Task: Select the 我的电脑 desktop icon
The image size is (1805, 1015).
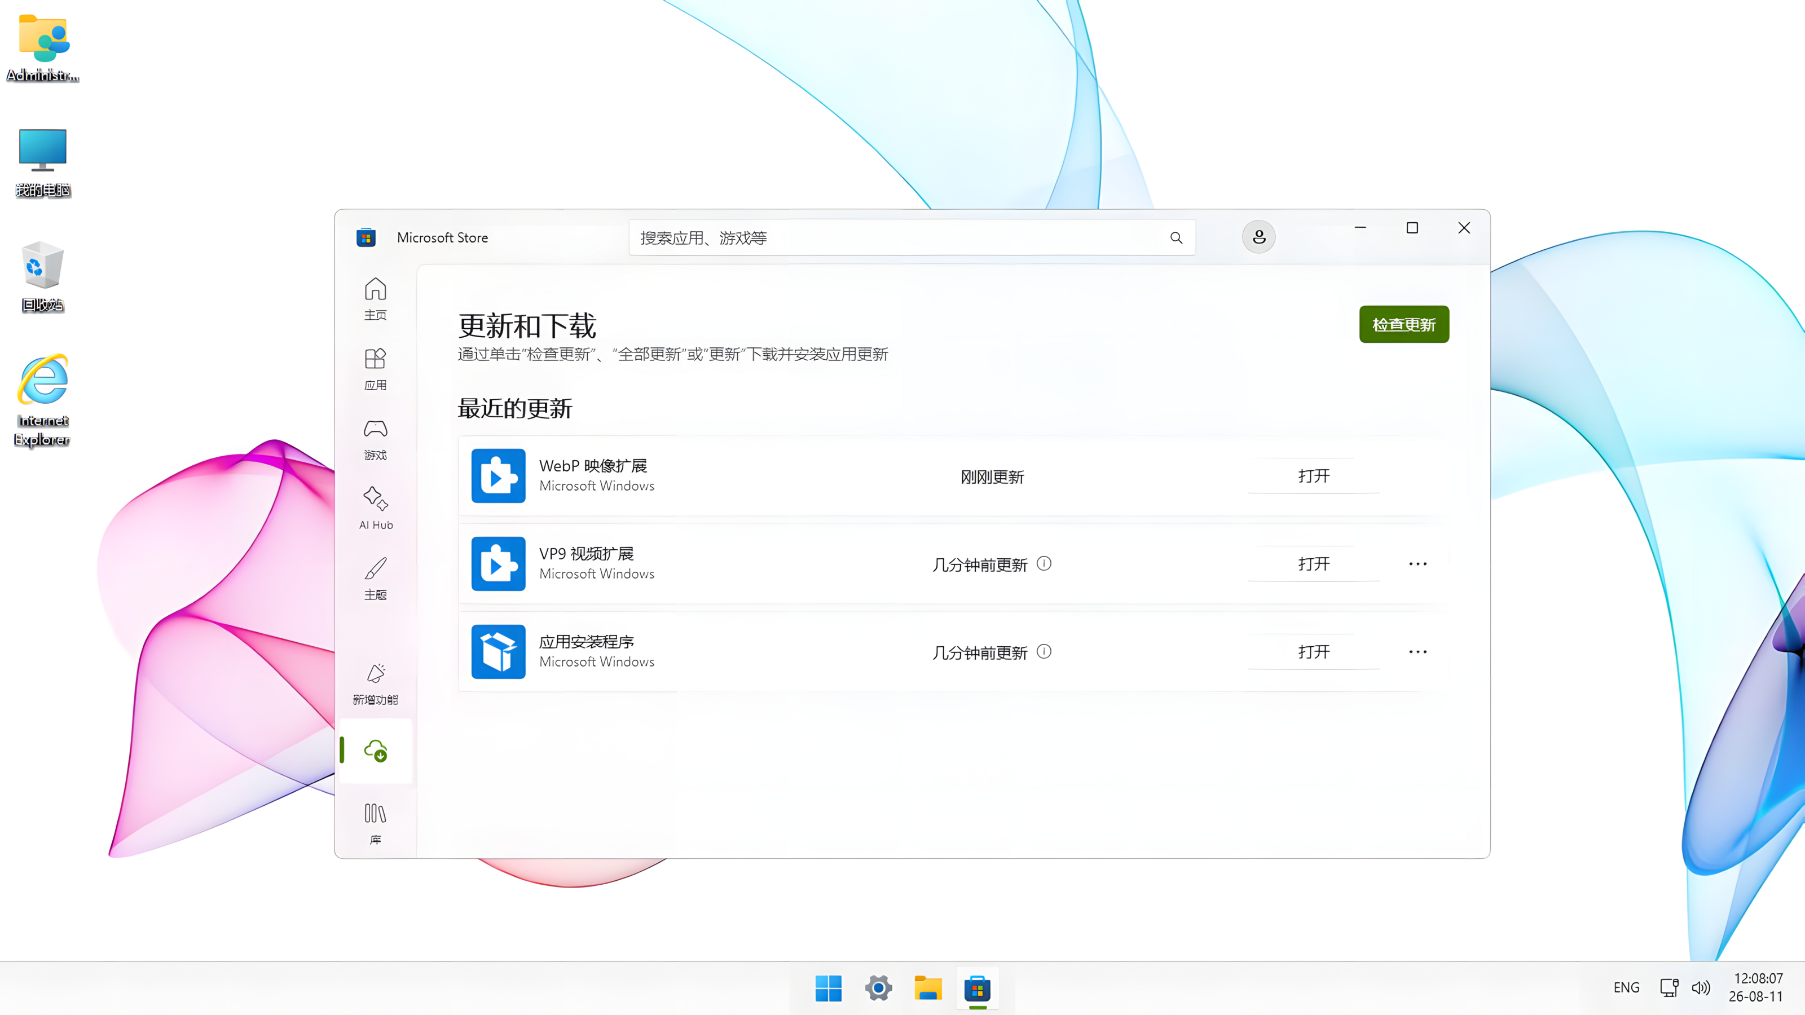Action: [x=43, y=162]
